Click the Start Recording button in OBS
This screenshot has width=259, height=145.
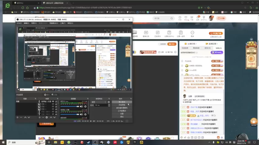click(122, 105)
